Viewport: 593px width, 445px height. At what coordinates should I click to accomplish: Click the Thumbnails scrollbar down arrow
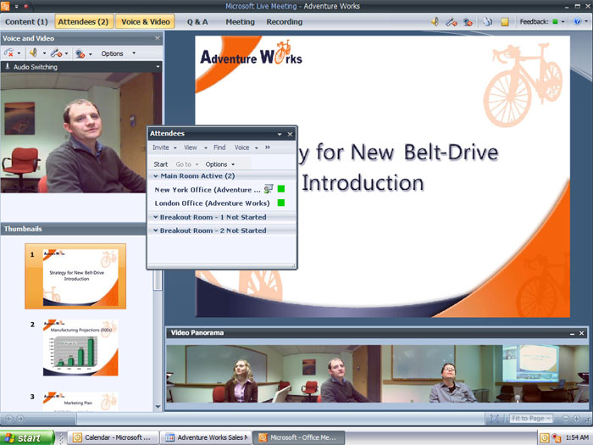(x=158, y=407)
